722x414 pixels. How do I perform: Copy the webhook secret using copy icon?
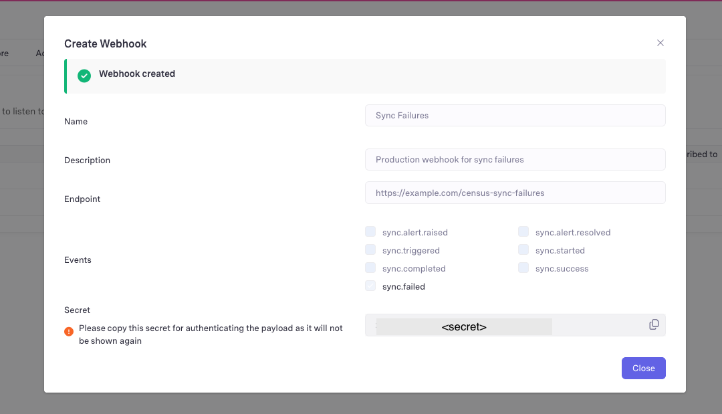654,324
